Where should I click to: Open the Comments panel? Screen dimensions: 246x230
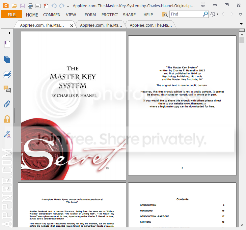[x=7, y=89]
